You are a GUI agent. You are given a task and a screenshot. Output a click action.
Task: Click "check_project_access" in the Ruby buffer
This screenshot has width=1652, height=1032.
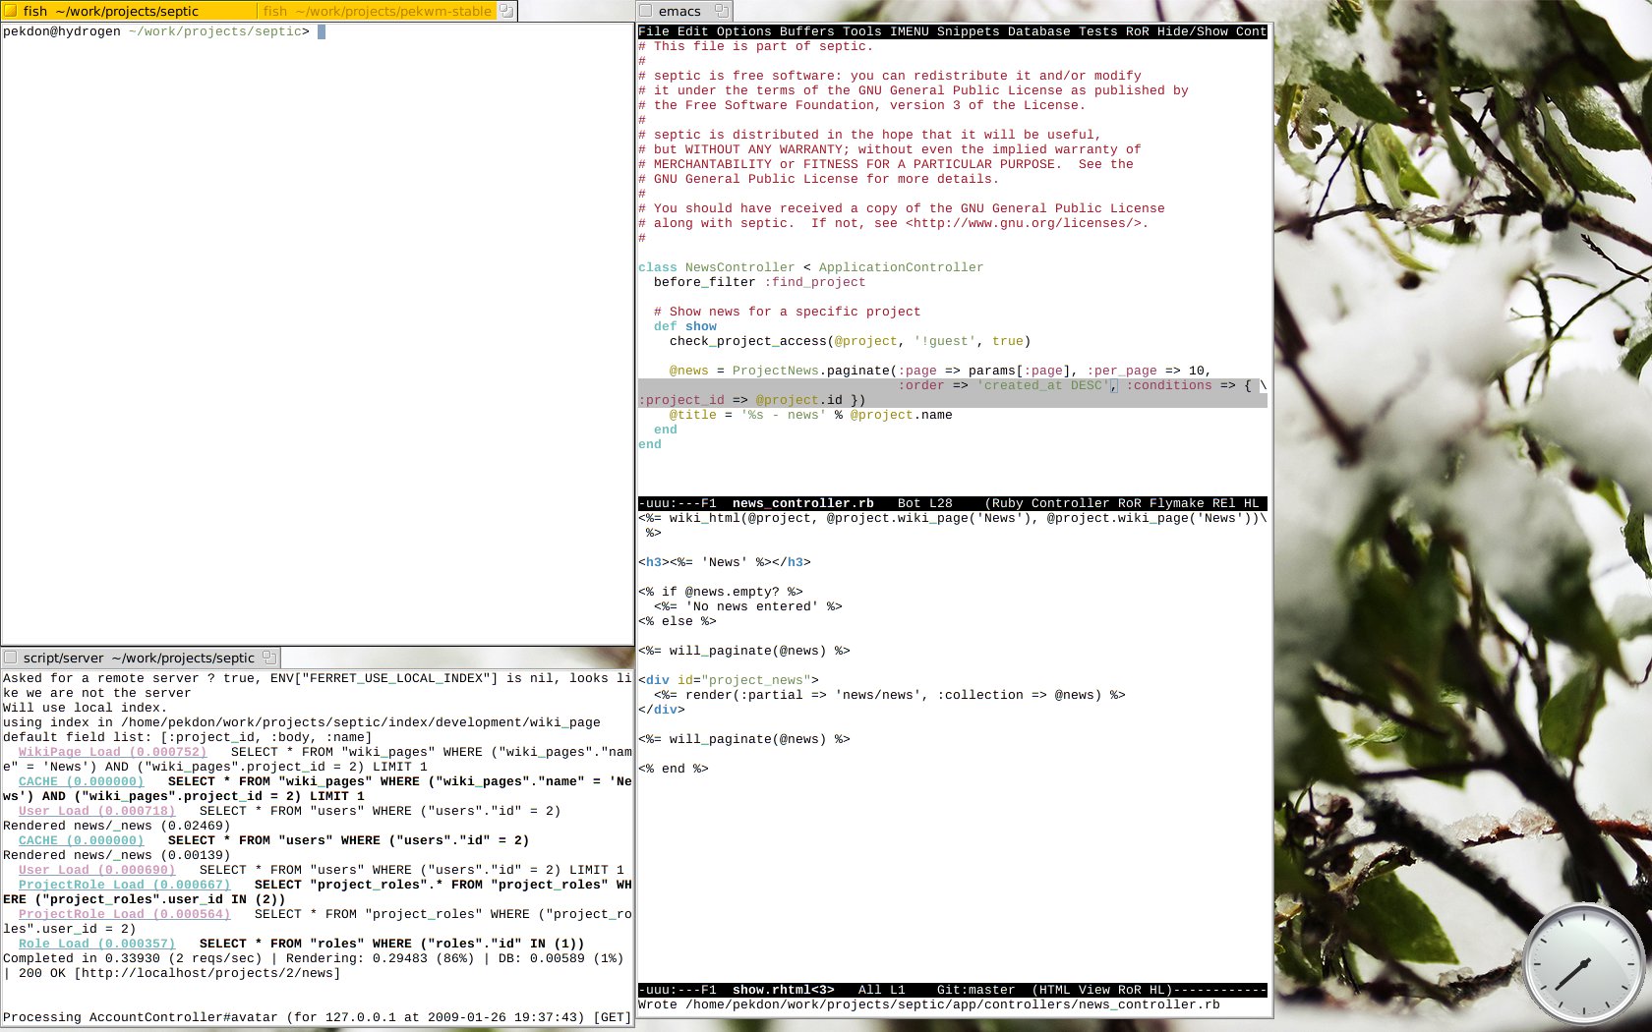point(748,341)
